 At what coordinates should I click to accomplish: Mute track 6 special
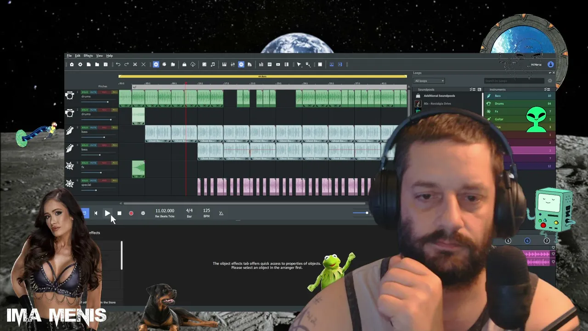(x=93, y=181)
